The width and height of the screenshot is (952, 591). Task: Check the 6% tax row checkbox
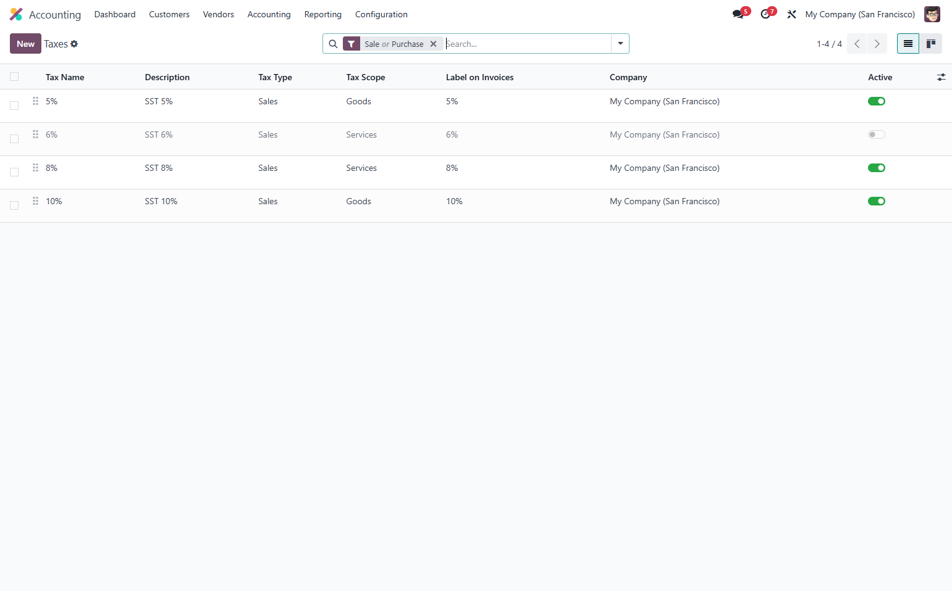[x=14, y=139]
